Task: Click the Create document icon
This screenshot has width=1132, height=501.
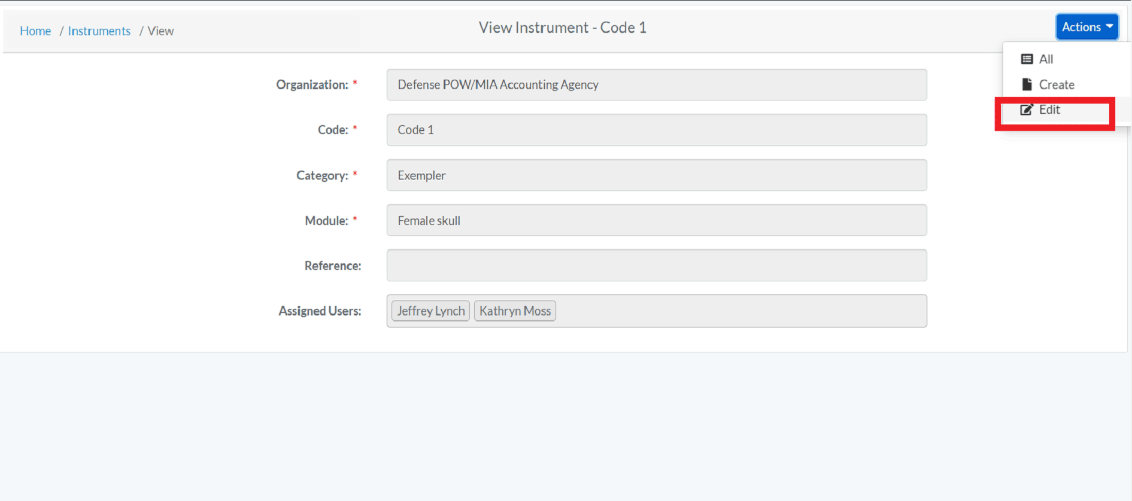Action: pyautogui.click(x=1027, y=84)
